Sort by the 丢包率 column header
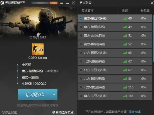This screenshot has width=154, height=115. [x=145, y=11]
